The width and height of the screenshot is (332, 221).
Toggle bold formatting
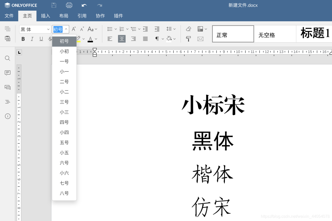point(23,39)
